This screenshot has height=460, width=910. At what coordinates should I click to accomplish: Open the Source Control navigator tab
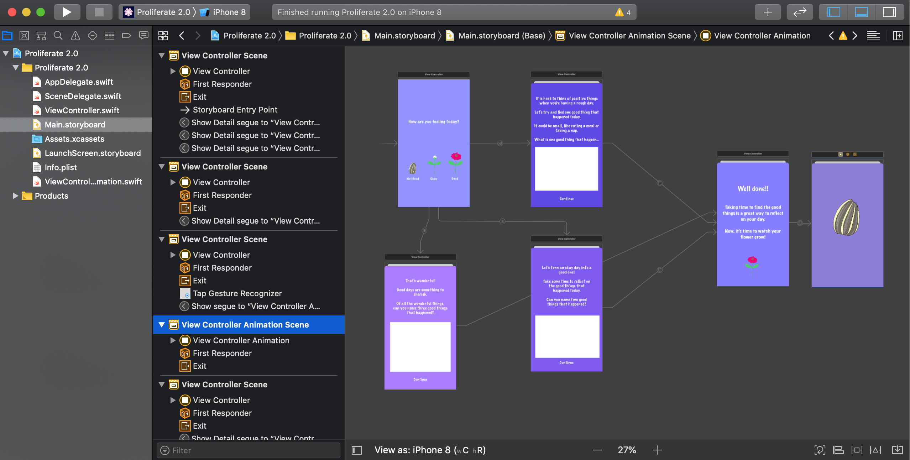[24, 36]
